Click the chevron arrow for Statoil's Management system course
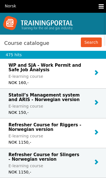The image size is (106, 178). 96,102
